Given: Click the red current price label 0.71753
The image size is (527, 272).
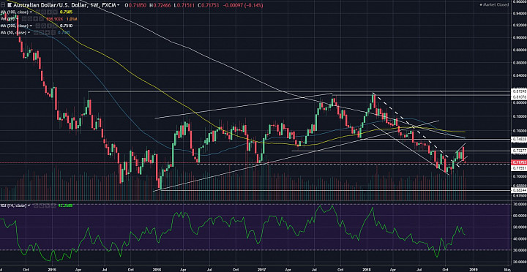Looking at the screenshot, I should (x=518, y=162).
